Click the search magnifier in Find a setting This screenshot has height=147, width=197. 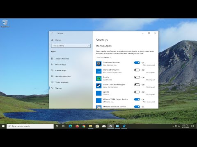coord(88,46)
